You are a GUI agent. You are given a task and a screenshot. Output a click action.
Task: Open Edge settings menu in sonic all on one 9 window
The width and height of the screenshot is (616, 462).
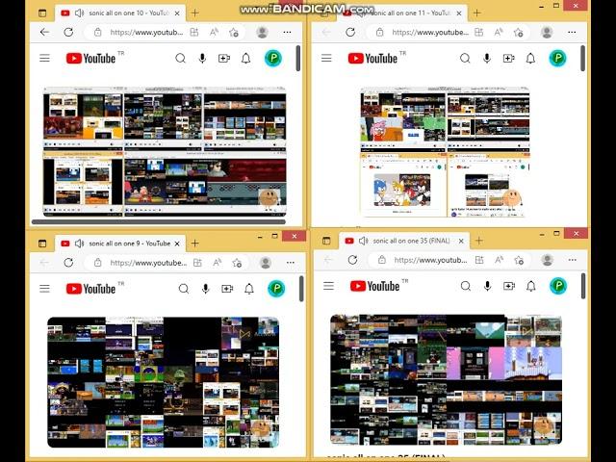tap(291, 263)
